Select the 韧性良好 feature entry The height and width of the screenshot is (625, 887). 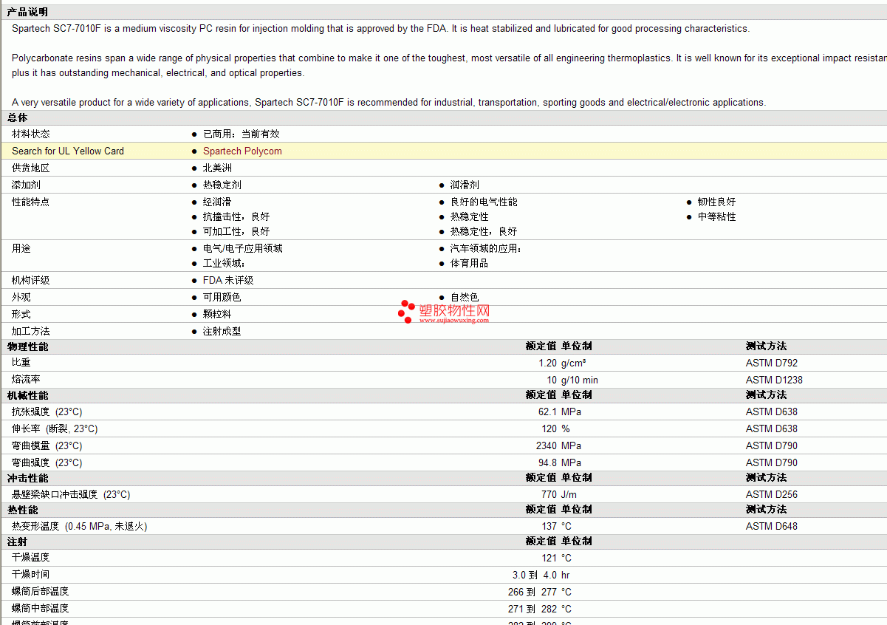pos(716,202)
